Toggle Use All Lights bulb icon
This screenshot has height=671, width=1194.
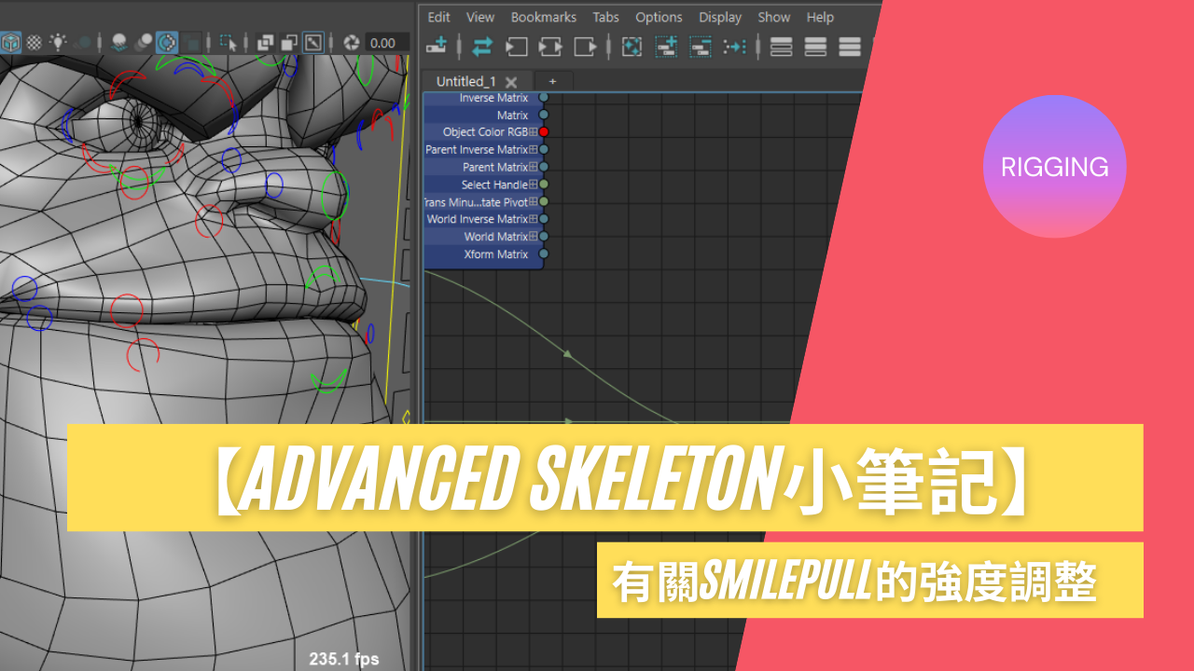(x=58, y=42)
